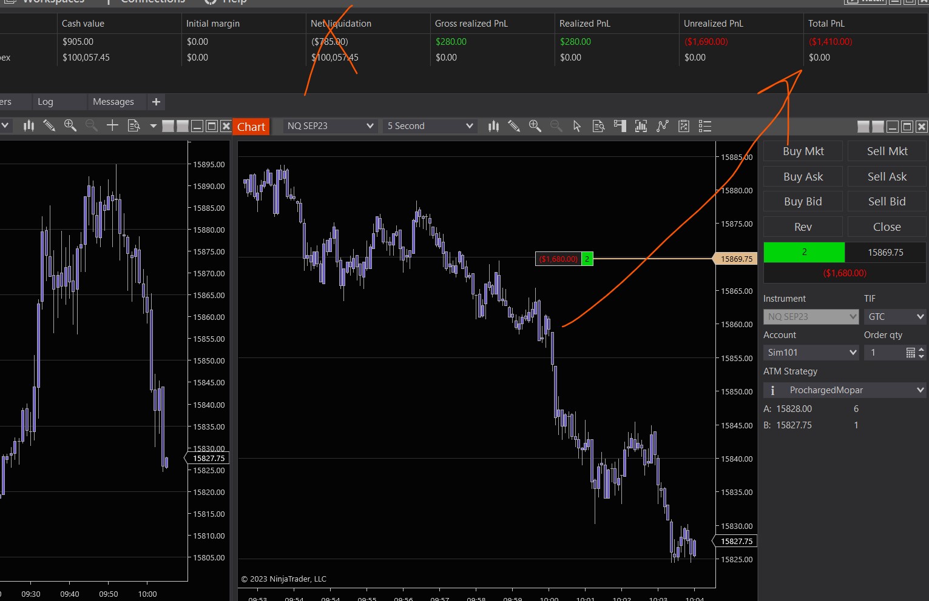Click the first window link color button in Chart Trader

(x=863, y=127)
